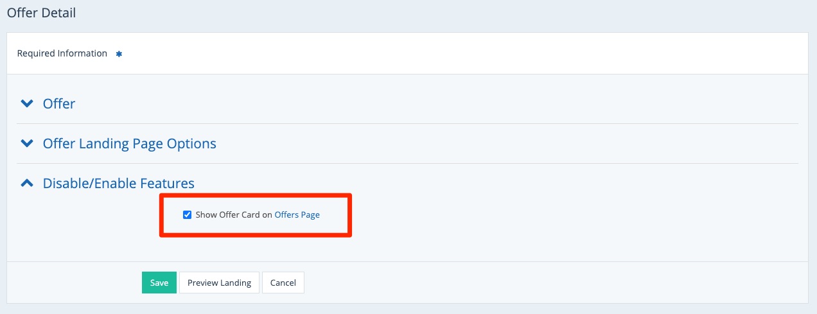Click the blue asterisk required indicator
This screenshot has height=314, width=817.
119,54
